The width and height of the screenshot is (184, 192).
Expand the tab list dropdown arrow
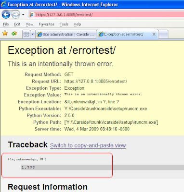pos(33,34)
